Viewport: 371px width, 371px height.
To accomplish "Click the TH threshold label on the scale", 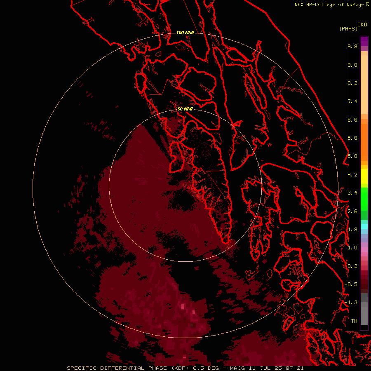I will point(354,321).
